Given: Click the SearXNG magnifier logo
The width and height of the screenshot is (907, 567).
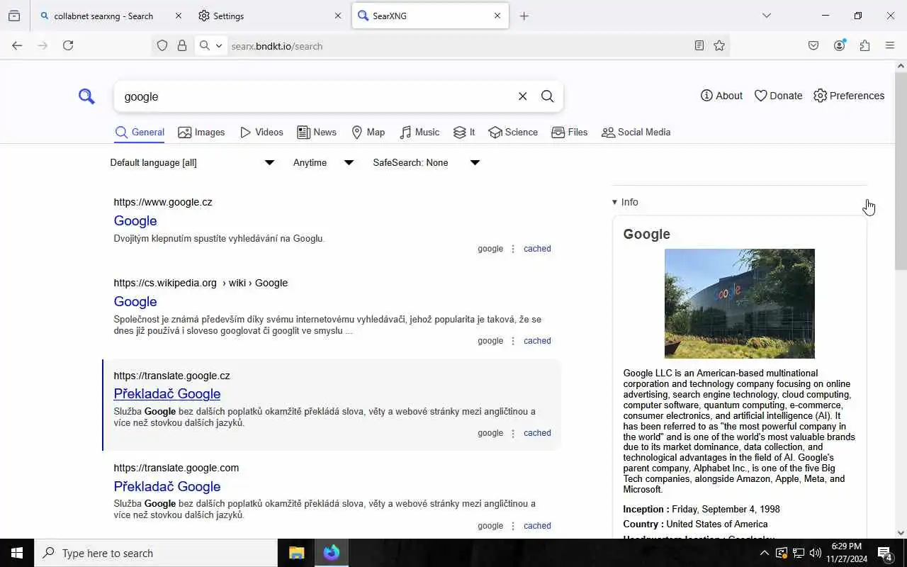Looking at the screenshot, I should [x=86, y=96].
